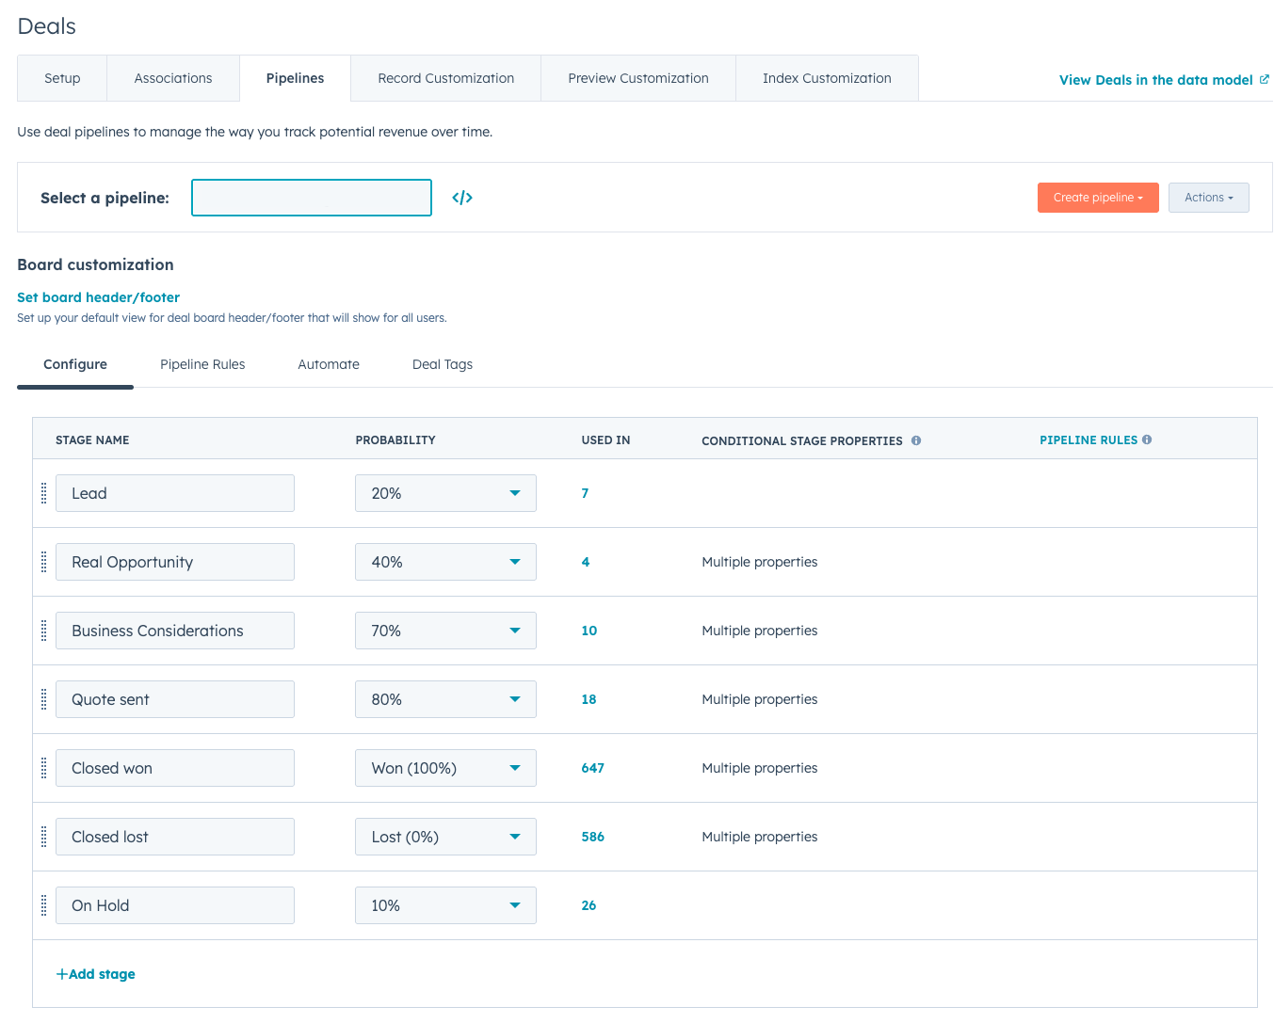
Task: Click info icon next to Pipeline Rules header
Action: (1147, 440)
